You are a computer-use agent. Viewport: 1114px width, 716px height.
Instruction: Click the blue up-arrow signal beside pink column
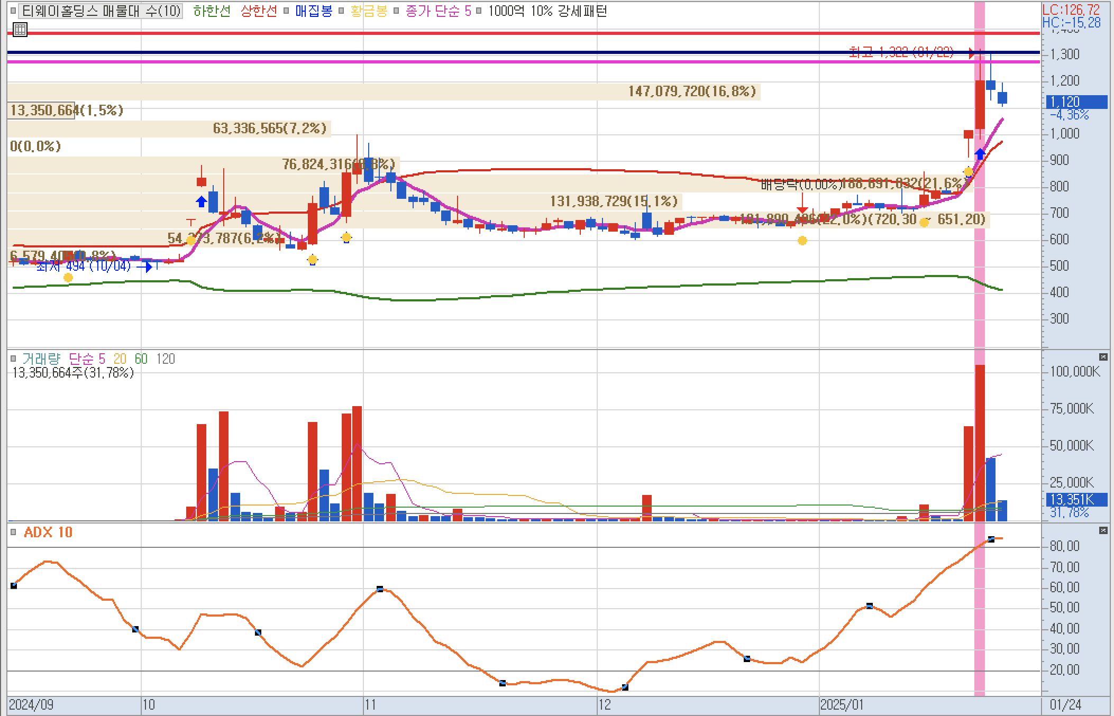[980, 154]
